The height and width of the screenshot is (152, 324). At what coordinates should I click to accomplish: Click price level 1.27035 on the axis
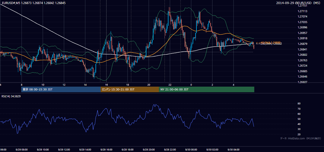(x=302, y=22)
